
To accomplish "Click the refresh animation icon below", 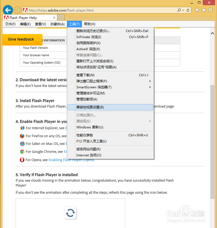I will pyautogui.click(x=70, y=213).
